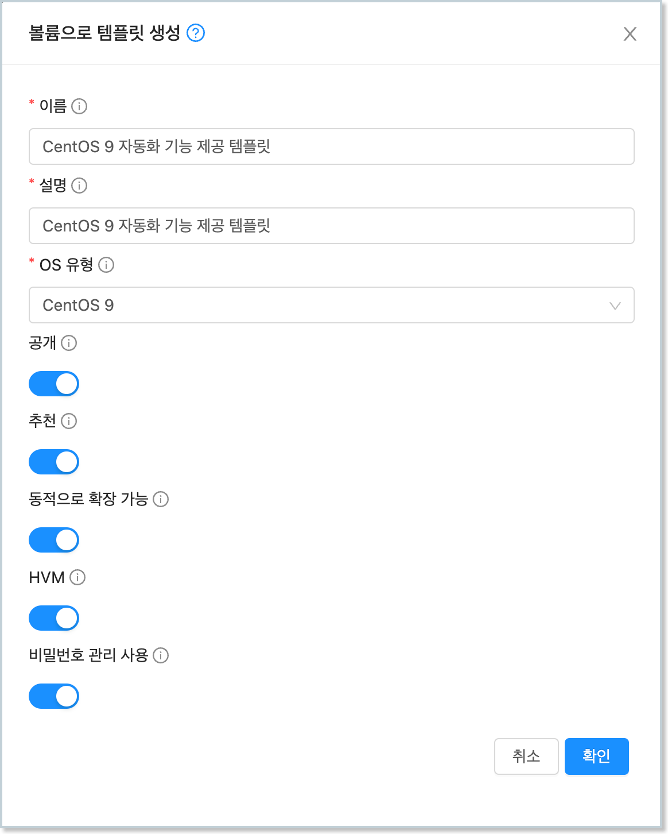The height and width of the screenshot is (834, 668).
Task: Click the info icon next to 이름
Action: pyautogui.click(x=79, y=106)
